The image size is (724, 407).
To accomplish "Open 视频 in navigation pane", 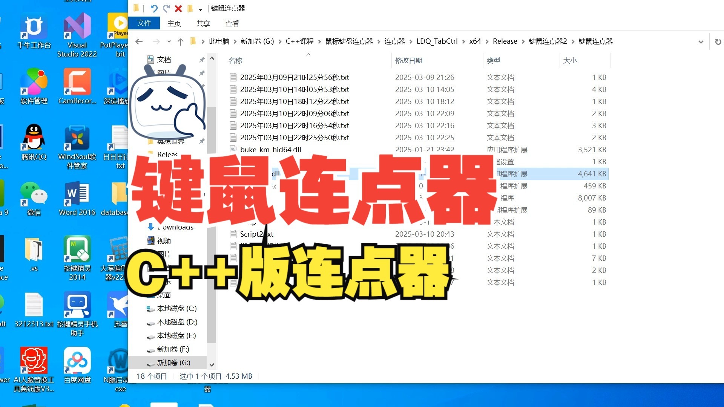I will point(164,240).
